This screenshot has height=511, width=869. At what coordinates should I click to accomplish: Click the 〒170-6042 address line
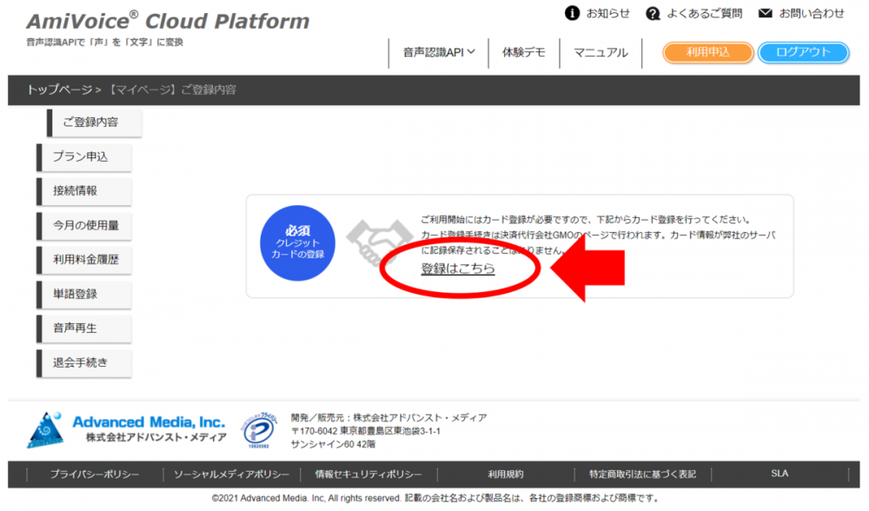366,431
